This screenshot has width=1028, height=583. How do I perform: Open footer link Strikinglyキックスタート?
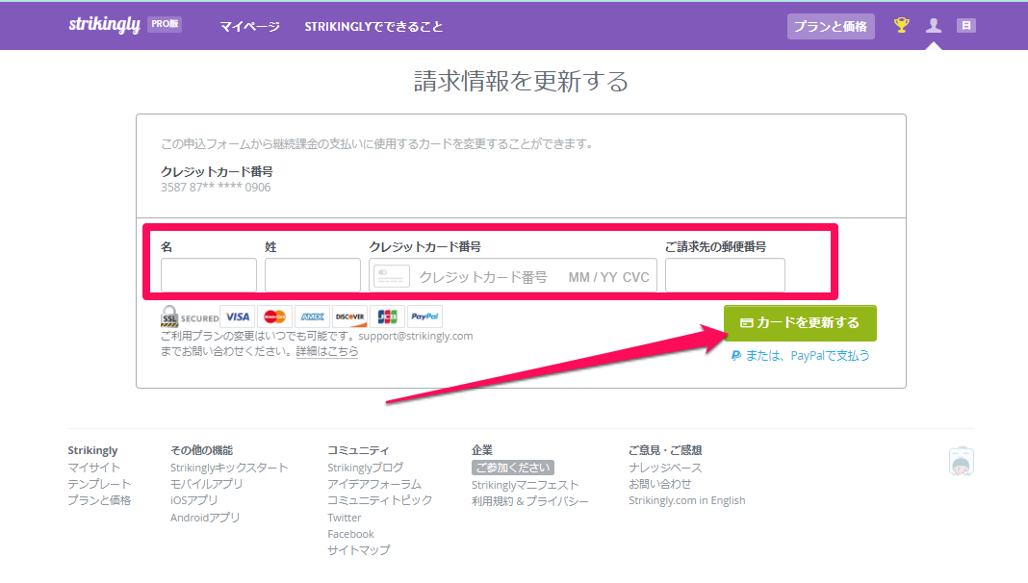coord(229,468)
